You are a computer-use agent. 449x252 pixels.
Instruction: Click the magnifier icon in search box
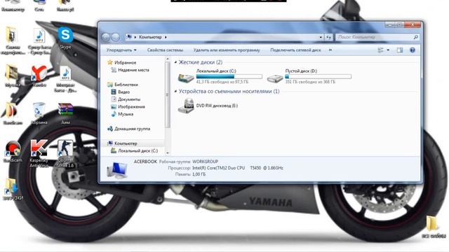pos(416,37)
